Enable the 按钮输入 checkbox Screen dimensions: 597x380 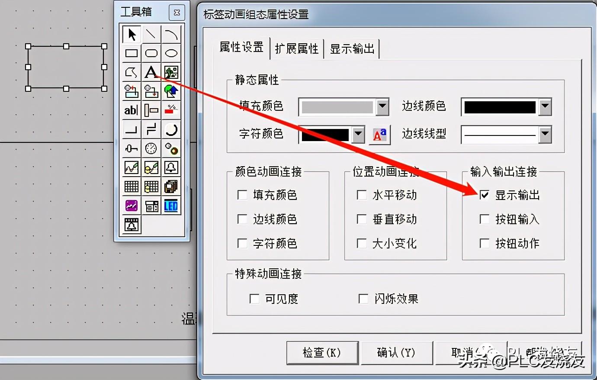click(x=485, y=219)
